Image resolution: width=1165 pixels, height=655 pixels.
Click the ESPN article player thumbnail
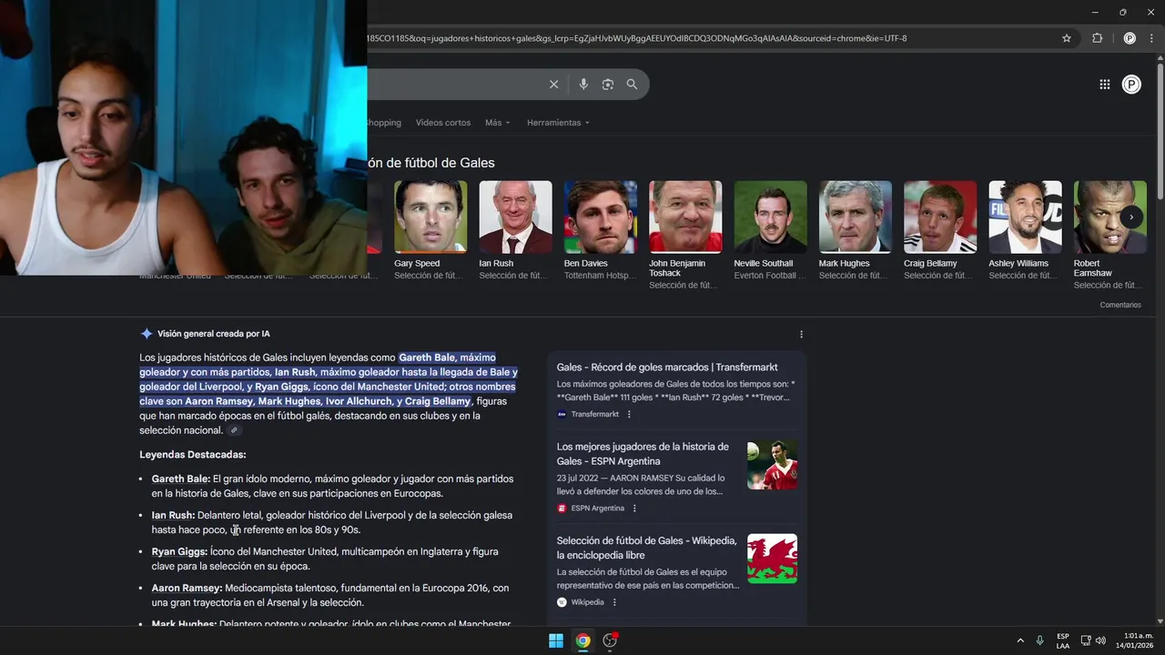click(x=772, y=465)
